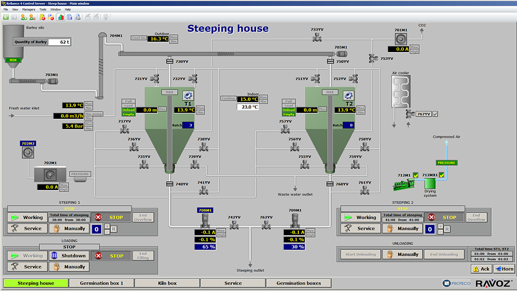Open the T1 tank gear settings icon

[x=188, y=95]
